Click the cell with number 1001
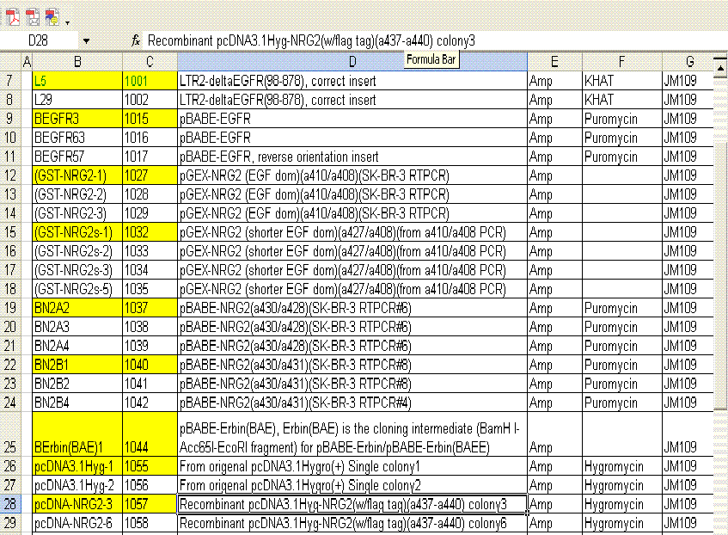The height and width of the screenshot is (535, 728). (x=150, y=81)
